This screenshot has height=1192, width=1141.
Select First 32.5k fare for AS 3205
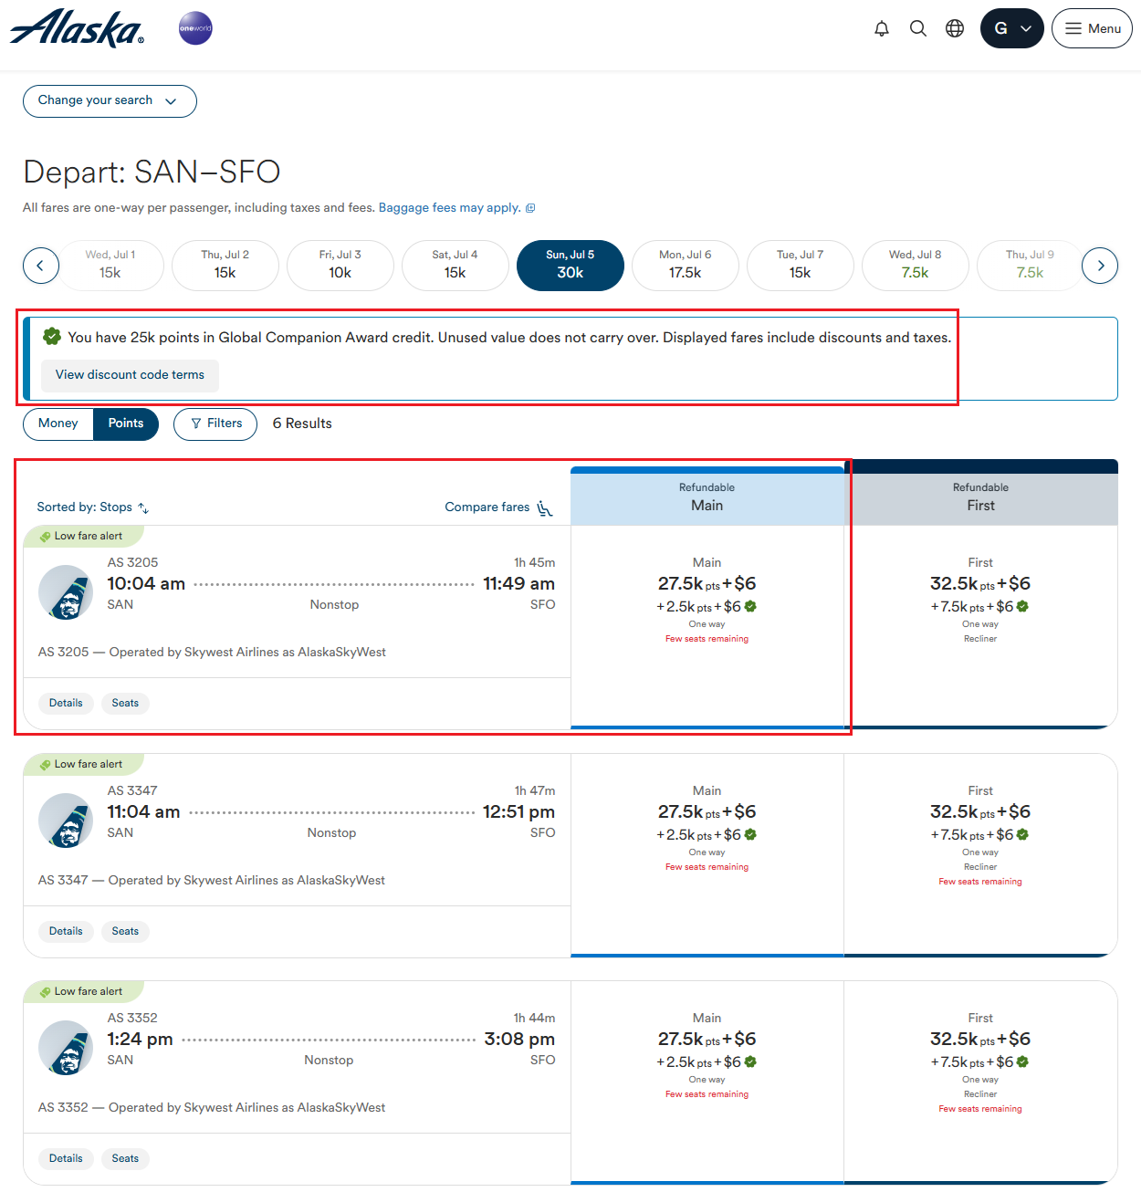tap(981, 627)
